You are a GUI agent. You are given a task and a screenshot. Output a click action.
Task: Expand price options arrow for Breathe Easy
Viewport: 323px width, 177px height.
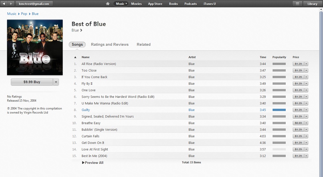pos(306,123)
